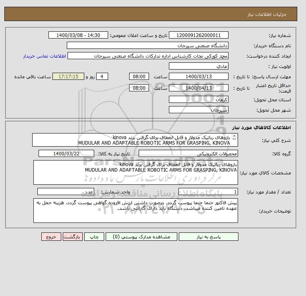306x296 pixels.
Task: Click the price validity date 1400/04/13
Action: coord(198,88)
